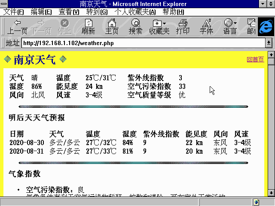
Task: Open 收藏夹 favorites toolbar button
Action: point(159,27)
